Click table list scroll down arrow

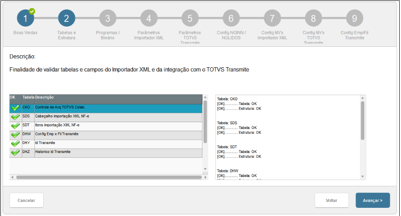click(x=205, y=169)
